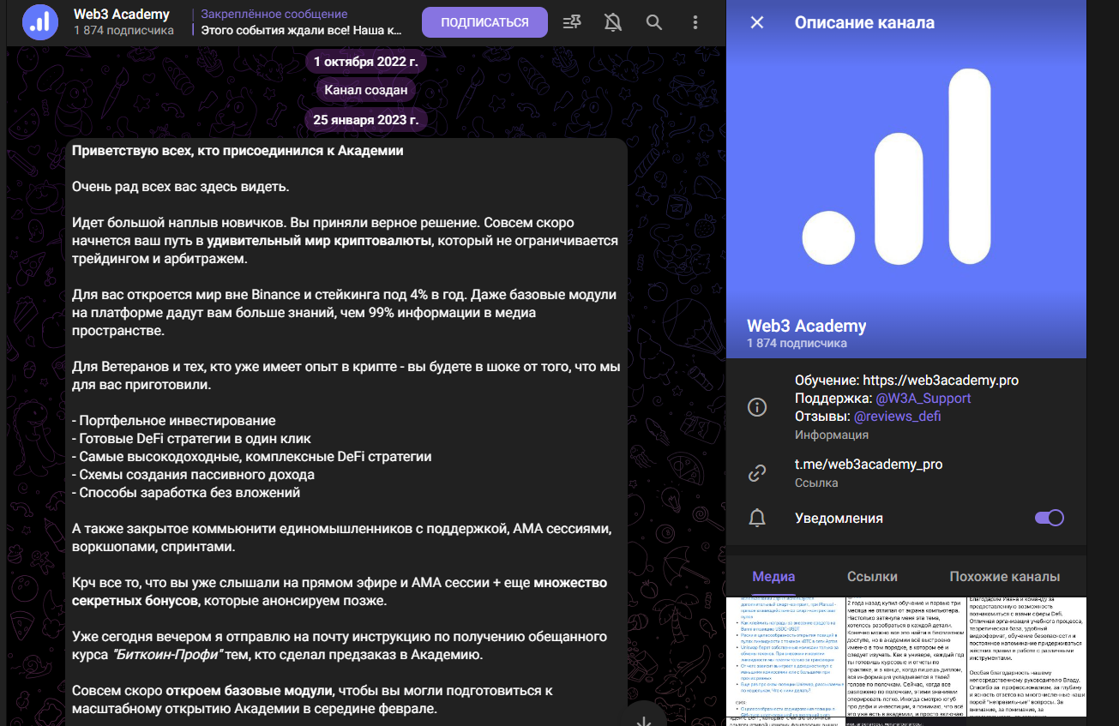Click '1 874 подписчика' in the description panel
This screenshot has width=1119, height=726.
coord(797,344)
